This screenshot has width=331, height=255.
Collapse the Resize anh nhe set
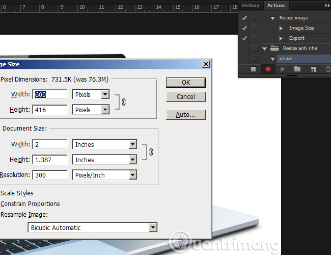264,49
